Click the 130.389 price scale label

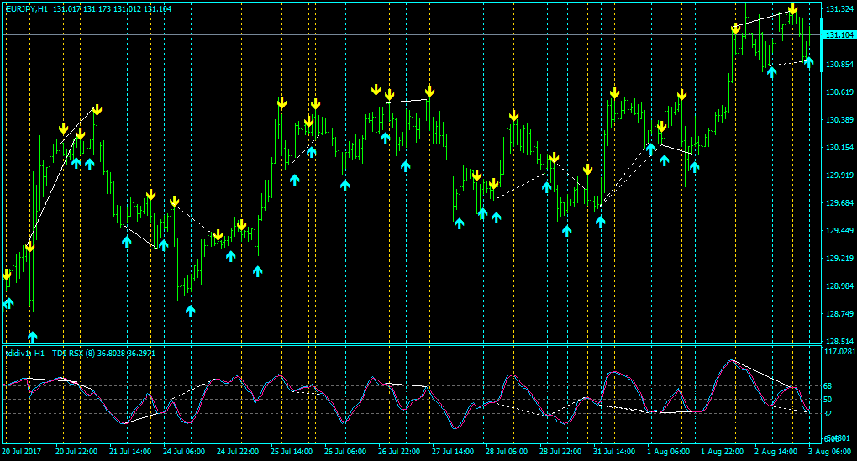[x=840, y=119]
